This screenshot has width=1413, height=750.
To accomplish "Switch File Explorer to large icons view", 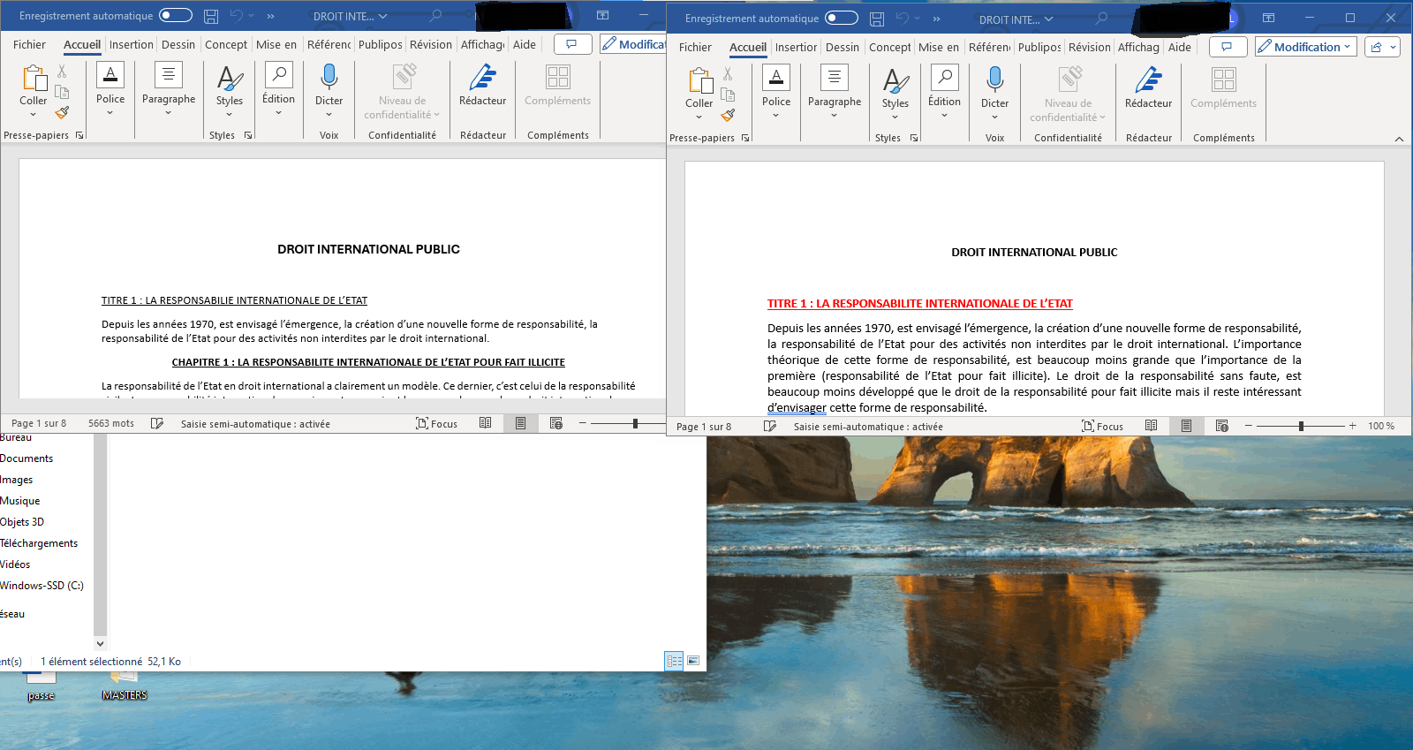I will point(694,661).
